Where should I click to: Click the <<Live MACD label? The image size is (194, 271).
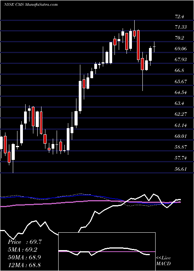(x=163, y=261)
